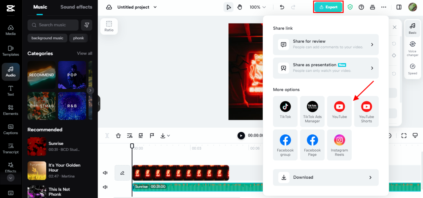
Task: Open the POP category thumbnail
Action: coord(72,75)
